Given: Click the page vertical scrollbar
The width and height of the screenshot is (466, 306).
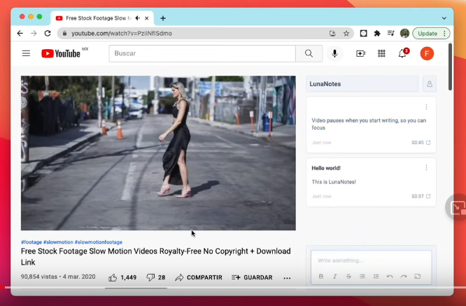Looking at the screenshot, I should click(450, 67).
